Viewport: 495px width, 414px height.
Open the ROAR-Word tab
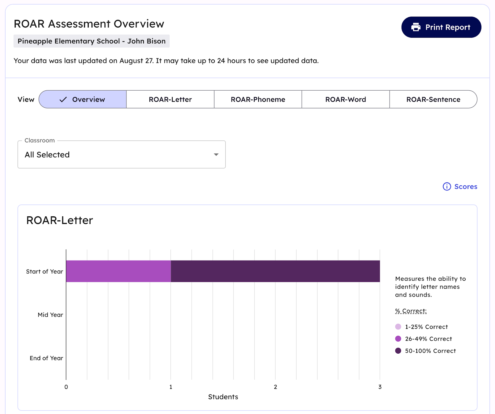pos(346,99)
